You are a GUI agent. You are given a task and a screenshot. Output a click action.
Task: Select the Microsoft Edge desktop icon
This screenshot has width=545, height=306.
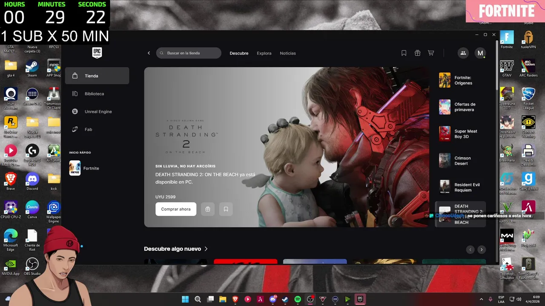click(11, 240)
